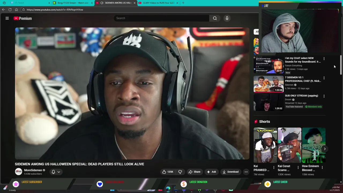Click the browser address bar URL
The width and height of the screenshot is (343, 193).
click(55, 10)
